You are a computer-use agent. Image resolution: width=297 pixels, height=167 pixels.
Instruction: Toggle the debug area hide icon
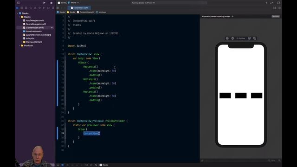pos(58,165)
